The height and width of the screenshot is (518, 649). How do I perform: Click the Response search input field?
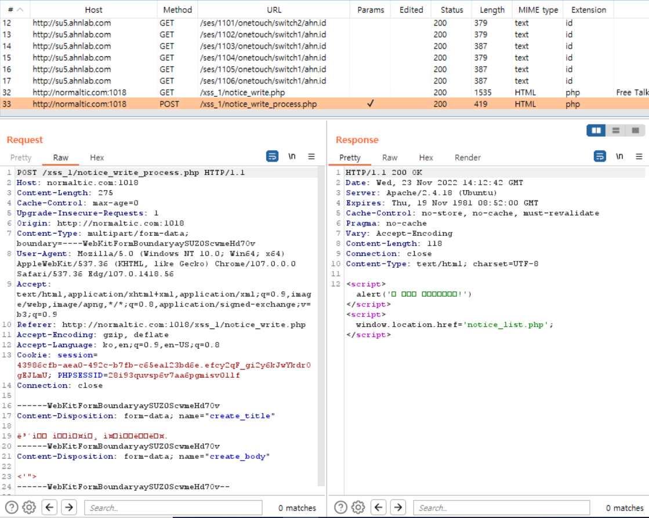[501, 508]
